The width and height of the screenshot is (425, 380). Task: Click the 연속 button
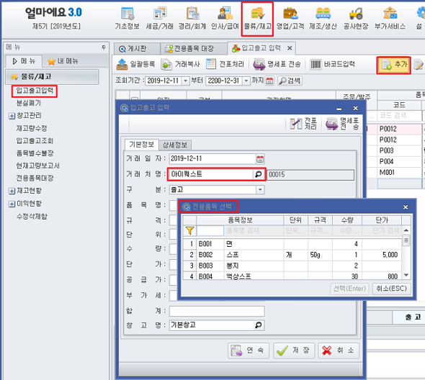[x=249, y=350]
